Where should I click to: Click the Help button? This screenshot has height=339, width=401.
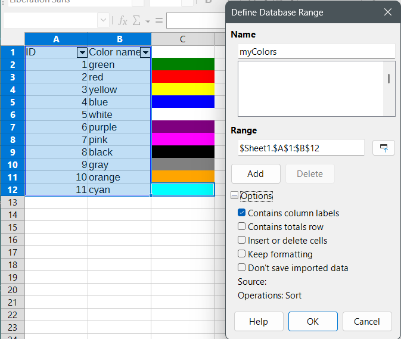point(259,321)
